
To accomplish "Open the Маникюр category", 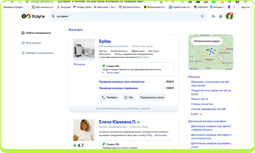I will tap(194, 77).
